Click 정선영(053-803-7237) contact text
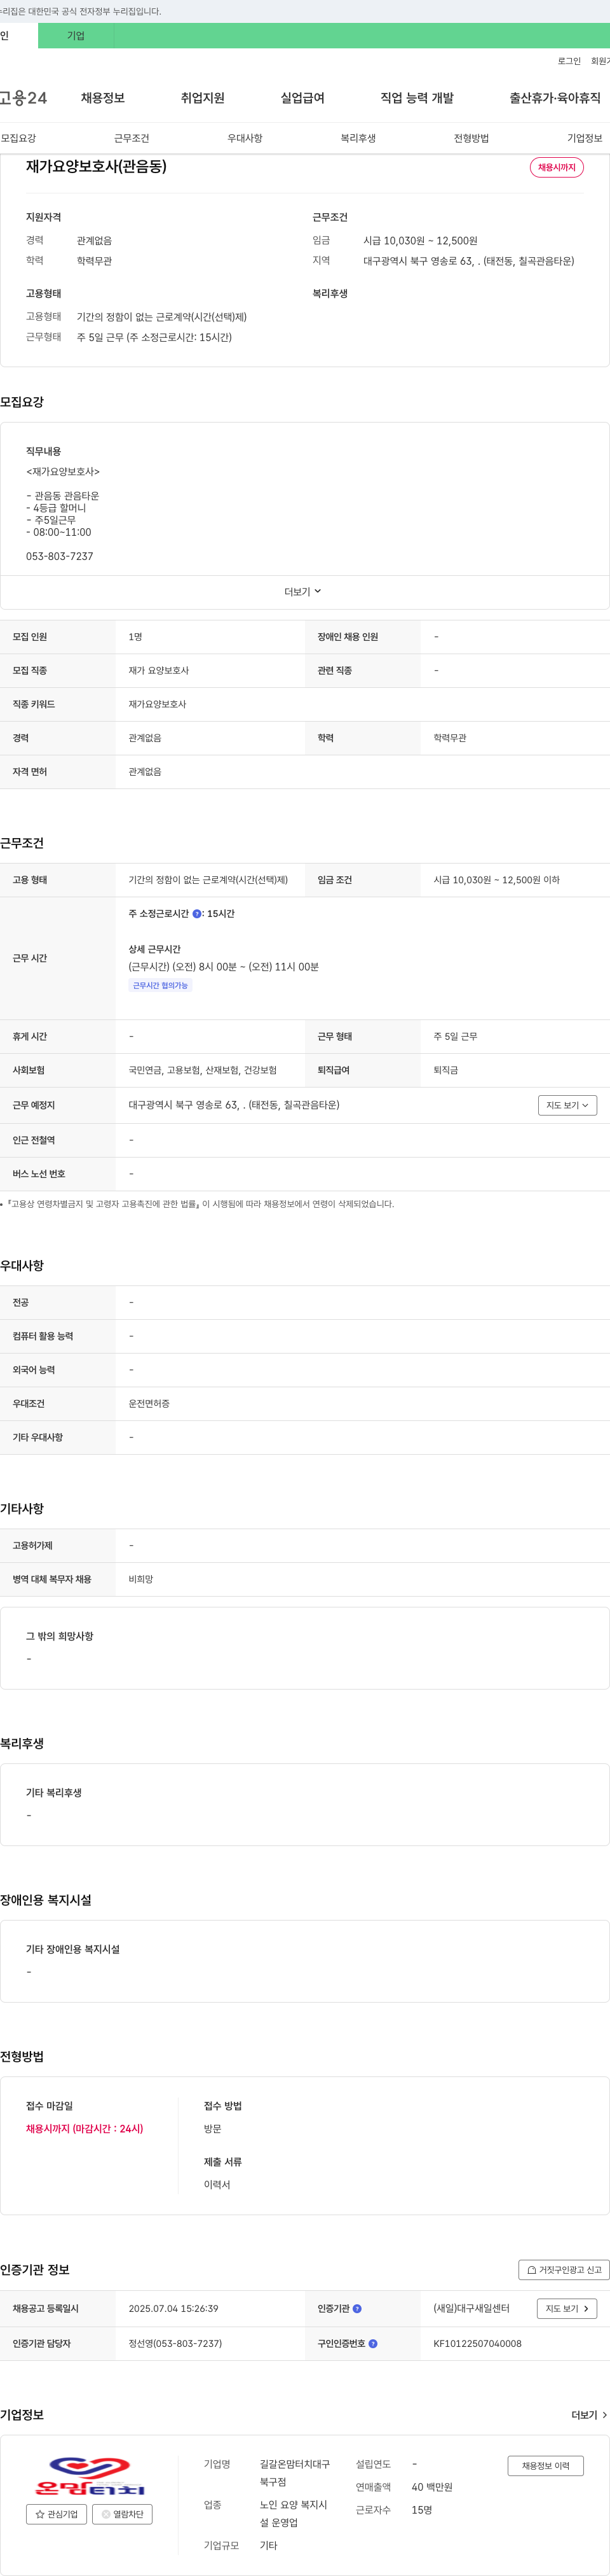The image size is (610, 2576). (176, 2343)
